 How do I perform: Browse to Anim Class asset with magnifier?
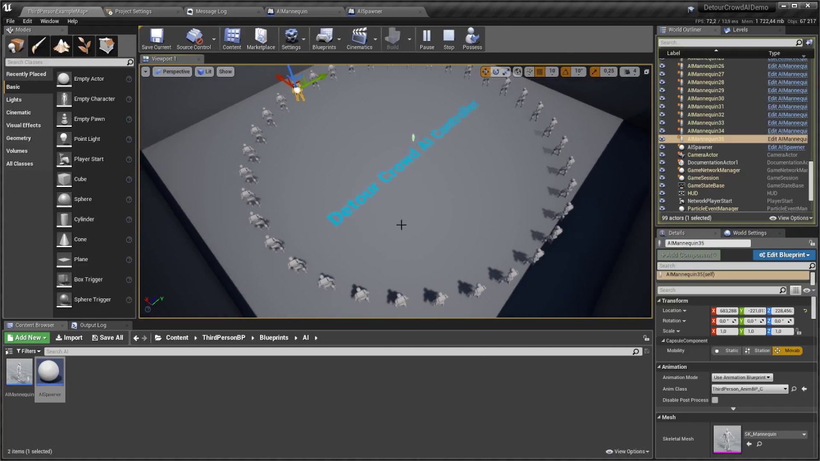[794, 389]
